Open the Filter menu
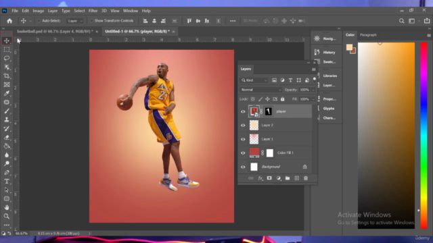 click(93, 11)
